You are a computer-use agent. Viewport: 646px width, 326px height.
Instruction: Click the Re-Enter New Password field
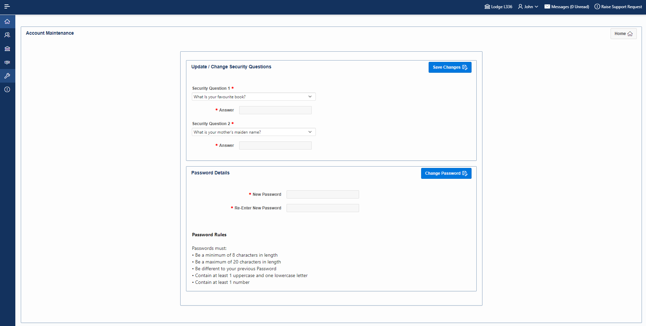tap(323, 208)
